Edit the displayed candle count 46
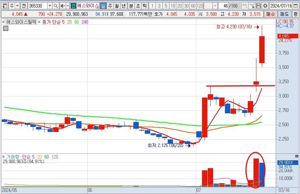This screenshot has height=194, width=300. click(x=223, y=6)
